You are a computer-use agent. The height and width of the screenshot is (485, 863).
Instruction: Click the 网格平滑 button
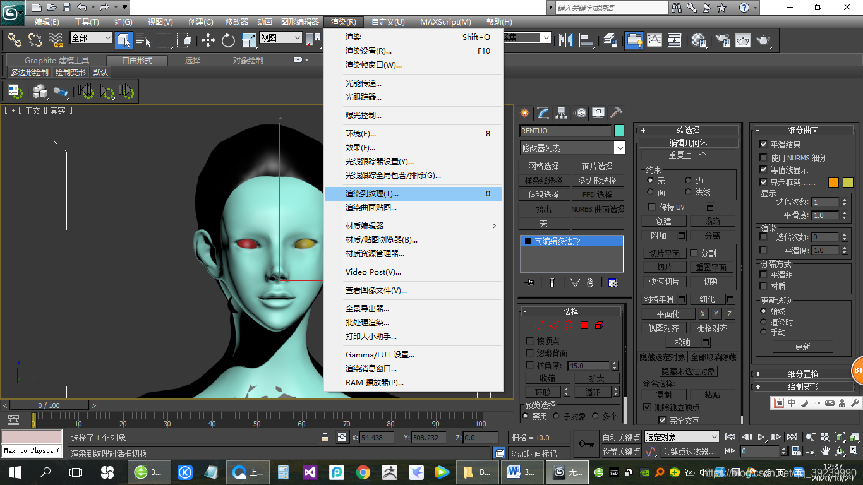tap(658, 299)
